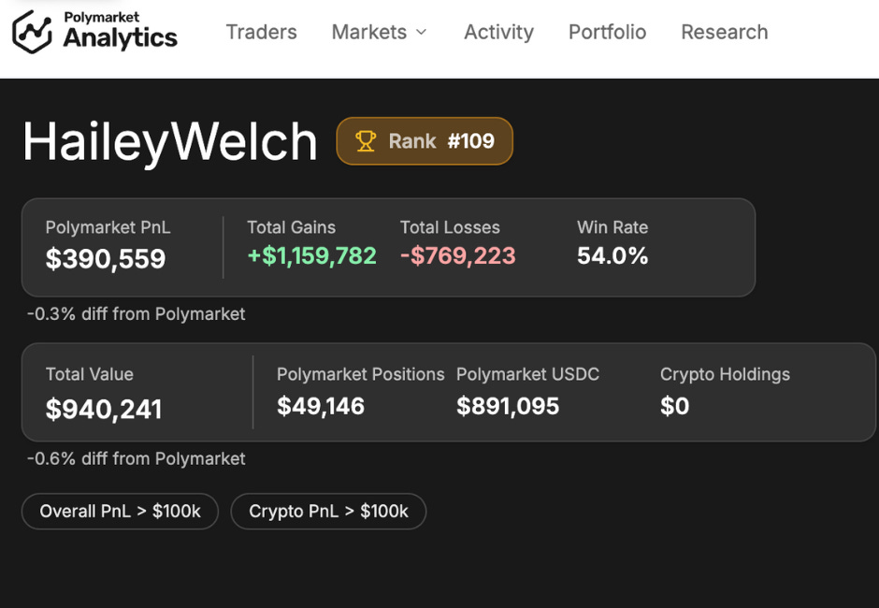Click the Polymarket USDC label
879x608 pixels.
(527, 374)
